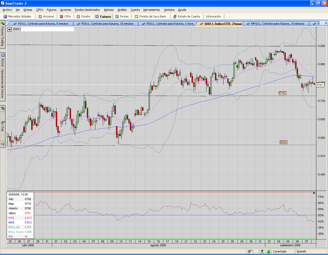Open the Ventana menu
This screenshot has height=255, width=328.
(169, 10)
